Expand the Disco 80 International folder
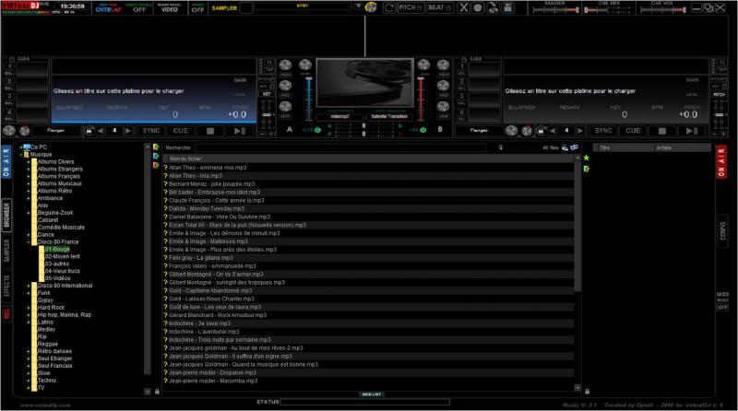Image resolution: width=738 pixels, height=411 pixels. (x=29, y=286)
